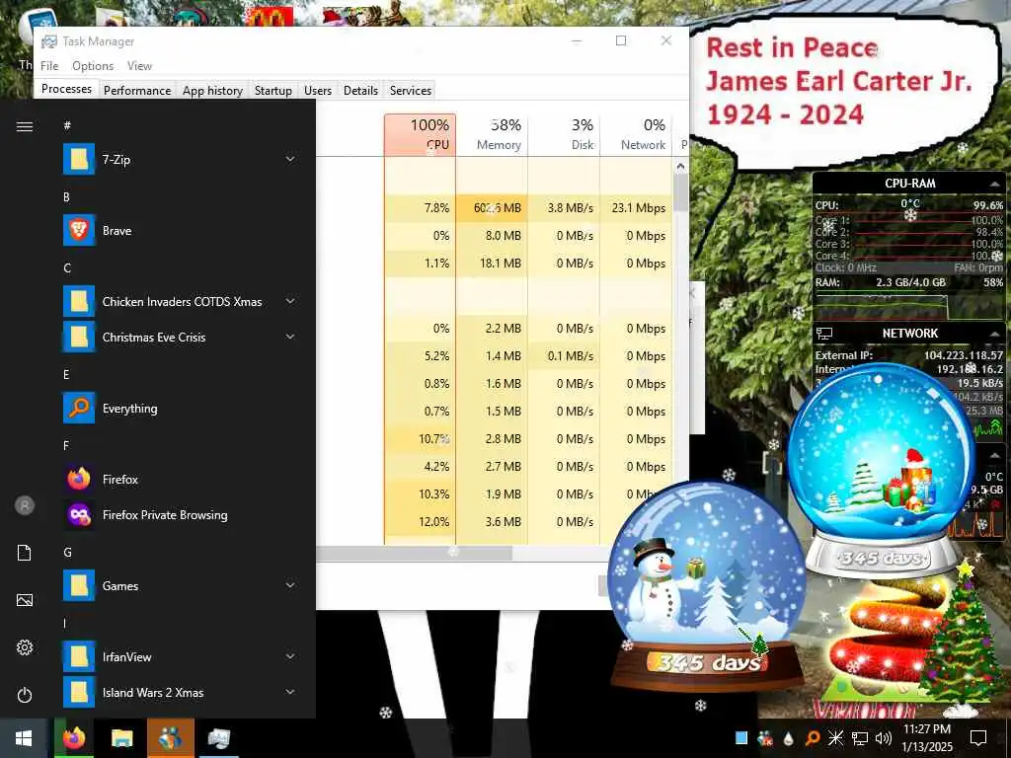Open Pictures from Start sidebar

25,600
